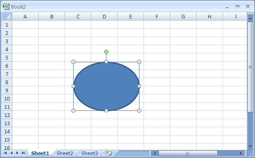This screenshot has width=255, height=158.
Task: Switch to Sheet3 tab
Action: pyautogui.click(x=90, y=153)
